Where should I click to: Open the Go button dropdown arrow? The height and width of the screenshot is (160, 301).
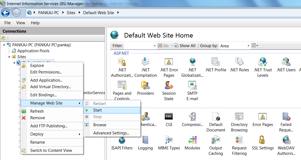pos(172,46)
